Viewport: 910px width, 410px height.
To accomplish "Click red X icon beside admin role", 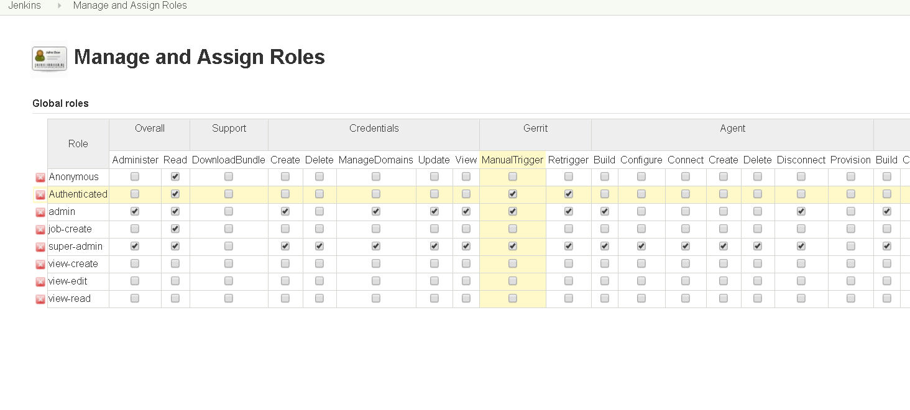I will click(40, 212).
